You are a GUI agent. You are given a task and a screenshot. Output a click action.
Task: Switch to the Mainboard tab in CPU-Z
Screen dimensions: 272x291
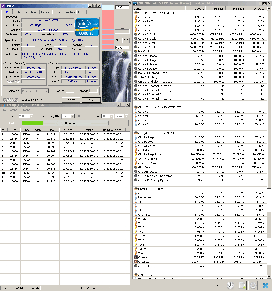point(32,12)
